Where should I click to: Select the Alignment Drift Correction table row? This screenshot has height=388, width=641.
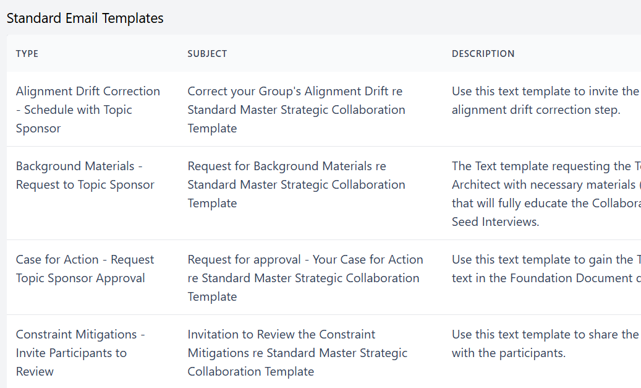tap(324, 109)
